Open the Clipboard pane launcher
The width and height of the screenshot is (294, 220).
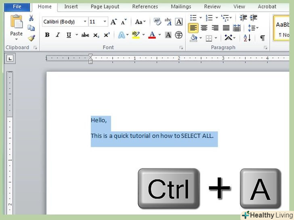[35, 48]
